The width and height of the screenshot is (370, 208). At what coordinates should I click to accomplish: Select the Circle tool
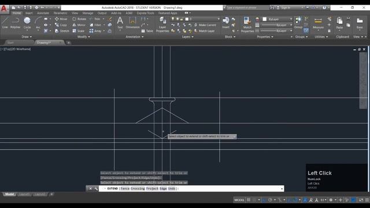click(27, 23)
